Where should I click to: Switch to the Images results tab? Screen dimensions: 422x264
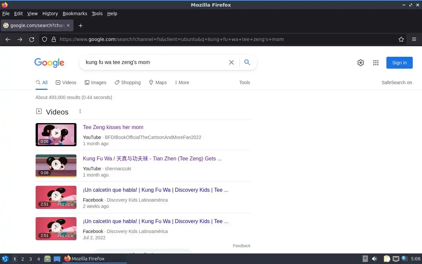(95, 82)
